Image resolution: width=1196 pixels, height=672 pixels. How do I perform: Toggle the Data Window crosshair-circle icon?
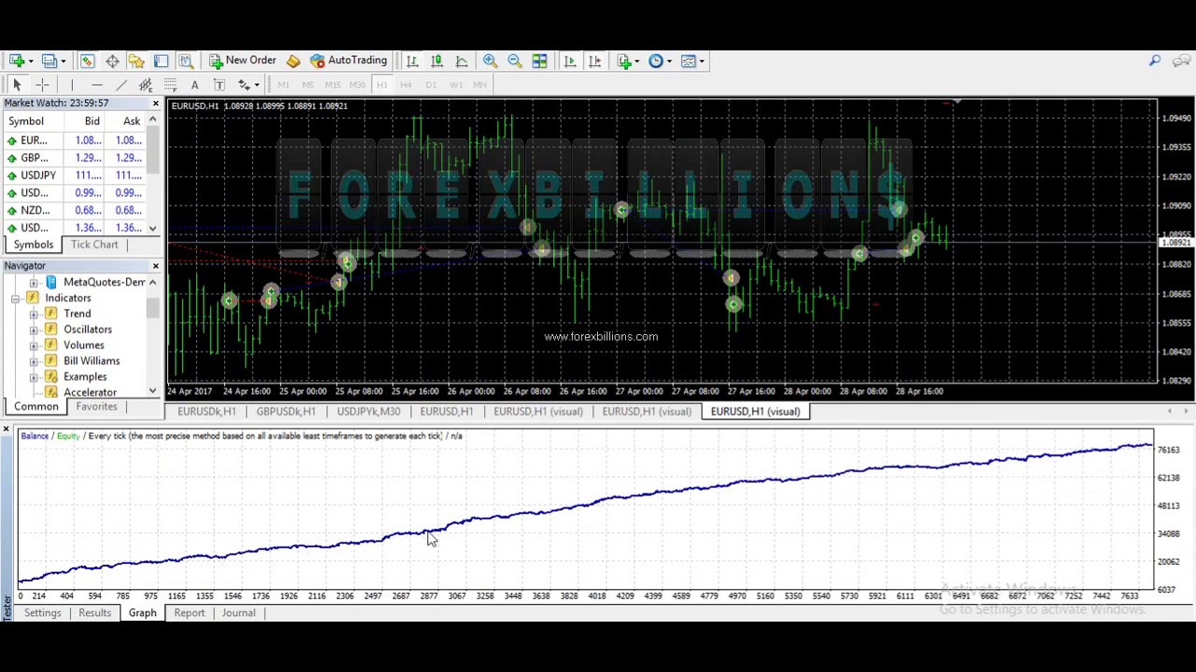coord(112,61)
